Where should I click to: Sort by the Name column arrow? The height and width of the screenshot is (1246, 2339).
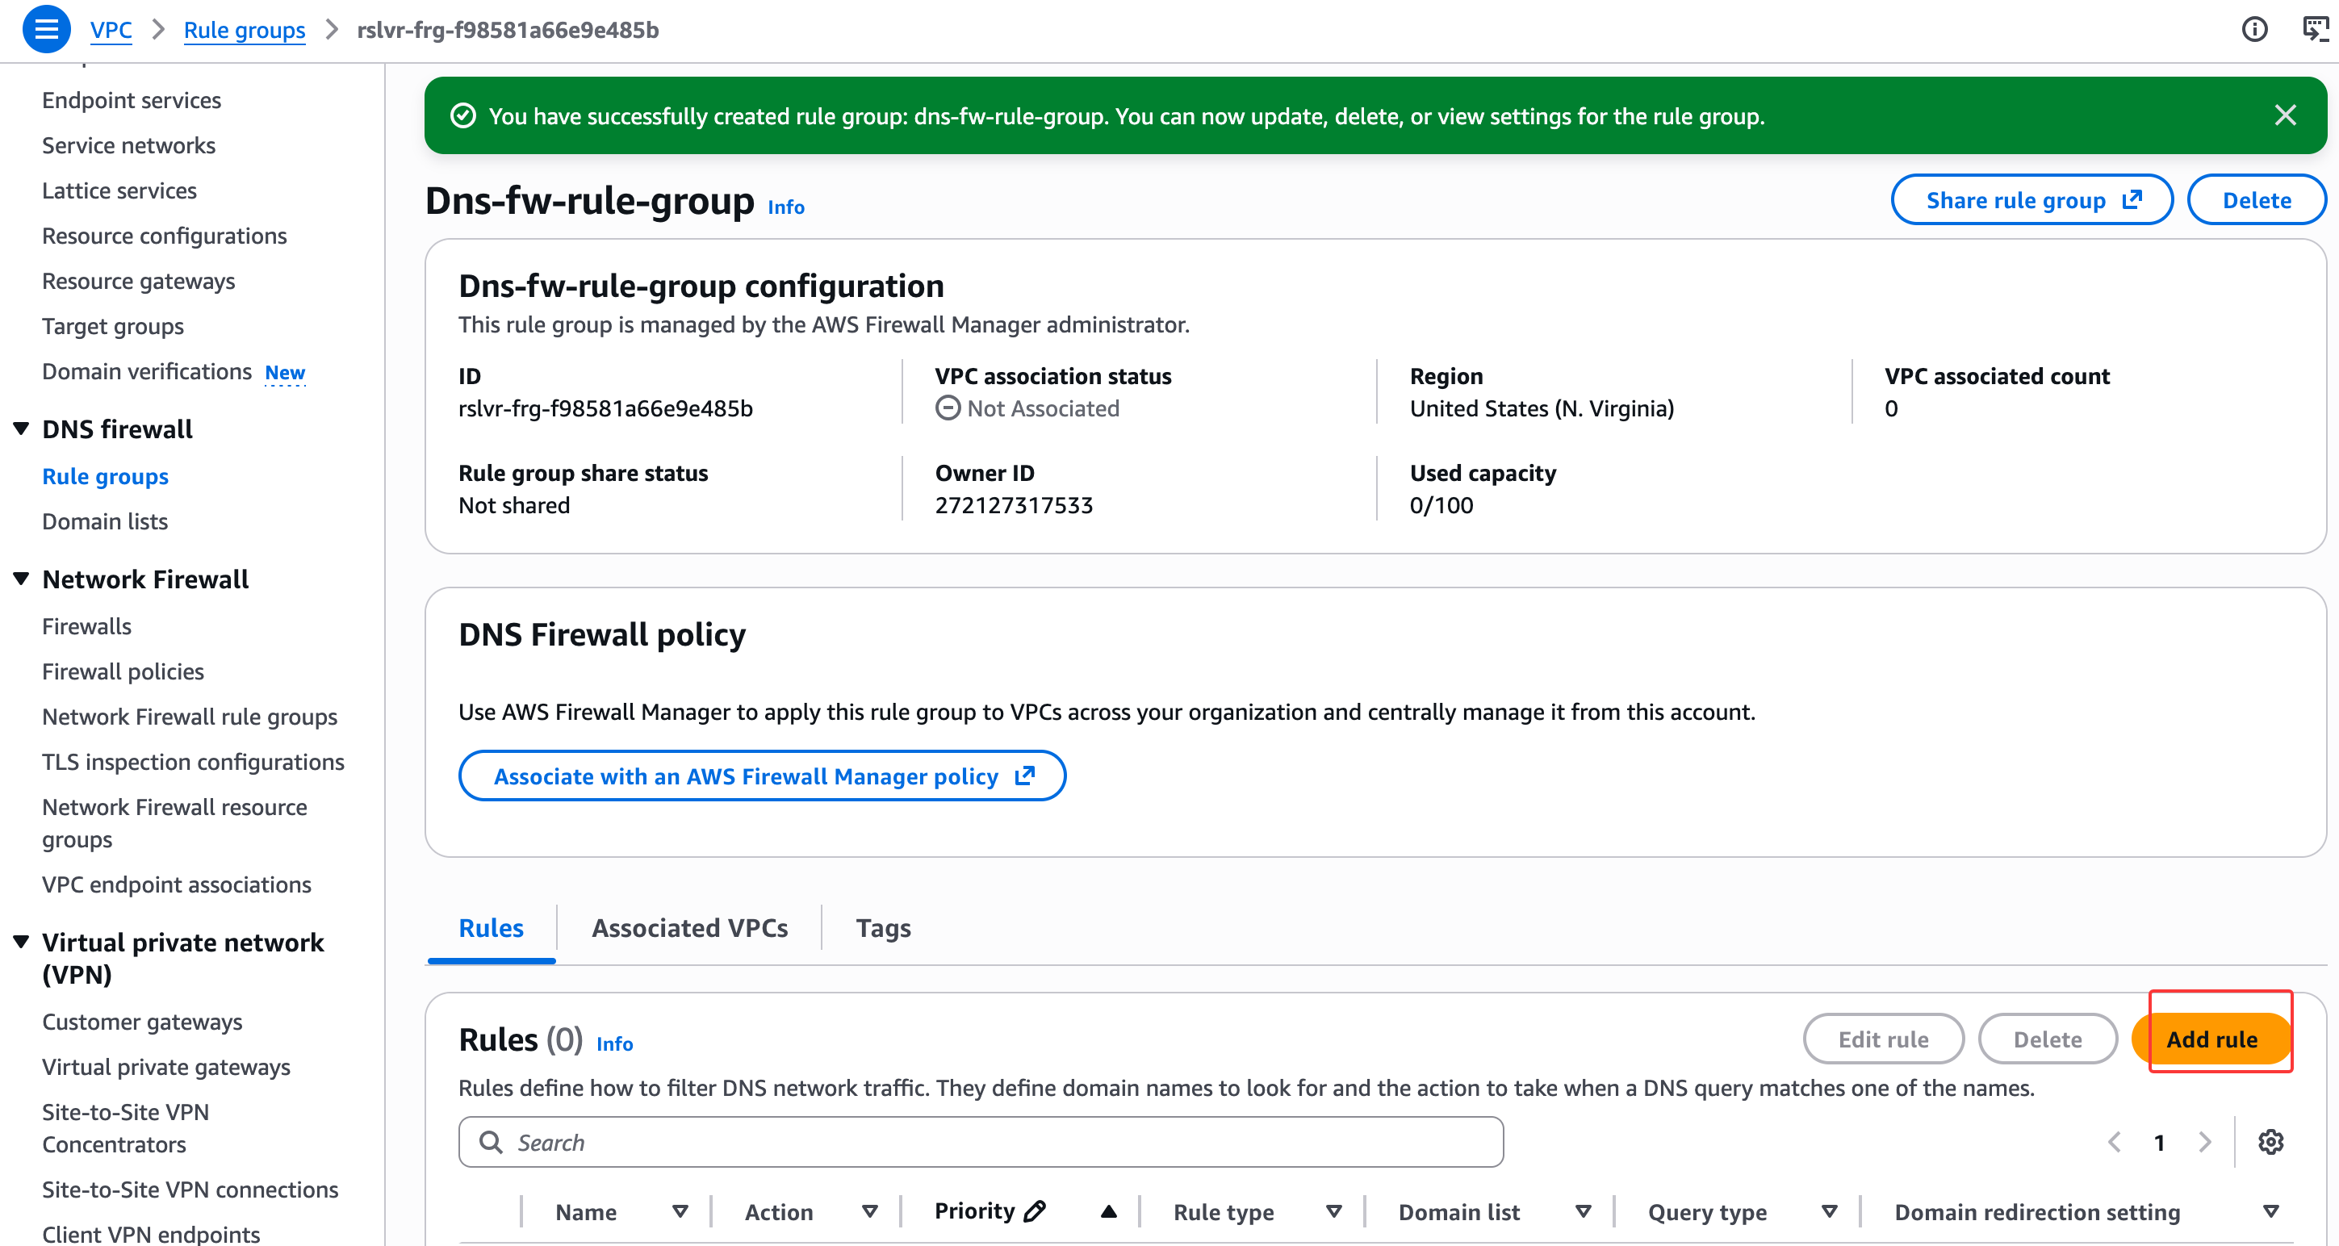click(680, 1210)
